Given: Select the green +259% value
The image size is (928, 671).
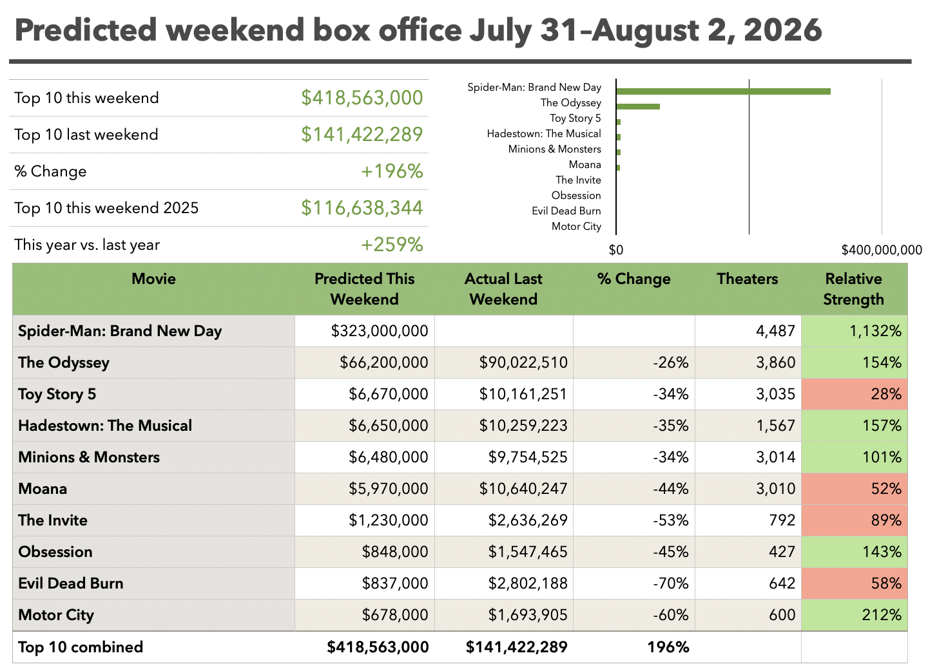Looking at the screenshot, I should point(392,245).
